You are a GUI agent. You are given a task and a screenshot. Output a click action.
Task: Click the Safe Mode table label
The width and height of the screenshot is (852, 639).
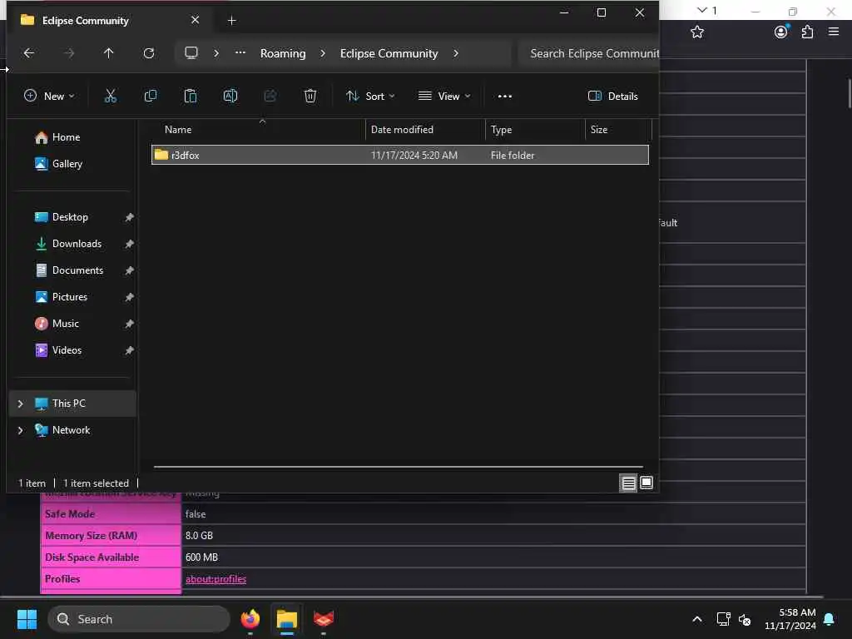point(70,514)
